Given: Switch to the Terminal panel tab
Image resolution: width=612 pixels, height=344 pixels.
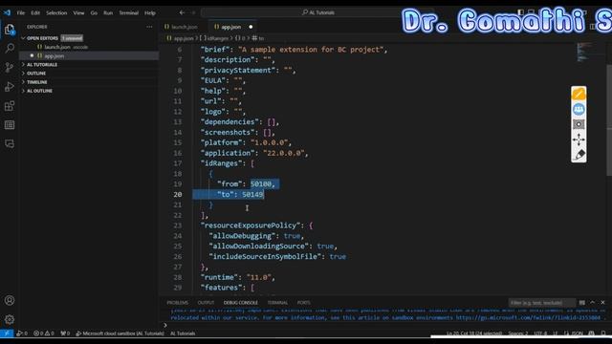Looking at the screenshot, I should 277,303.
